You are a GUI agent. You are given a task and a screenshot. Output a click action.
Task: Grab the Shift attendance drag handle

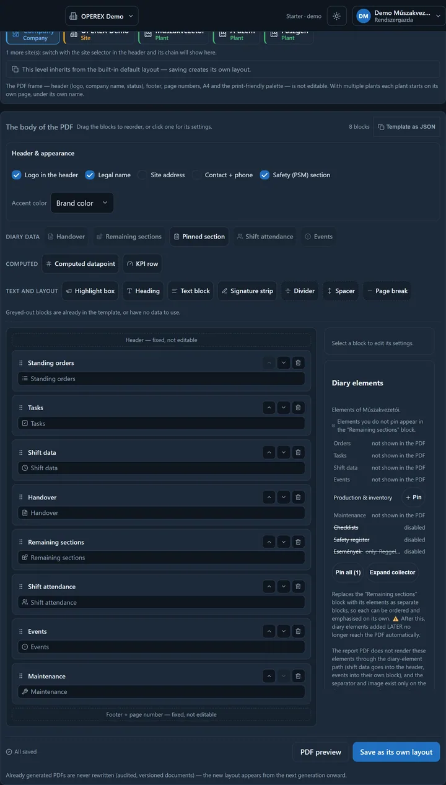[21, 587]
